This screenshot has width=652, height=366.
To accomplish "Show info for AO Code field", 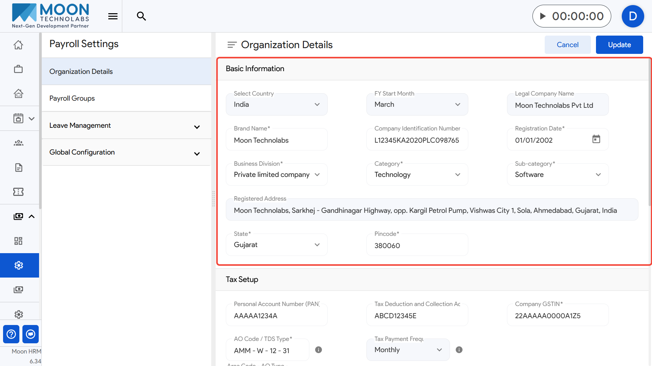I will [318, 350].
